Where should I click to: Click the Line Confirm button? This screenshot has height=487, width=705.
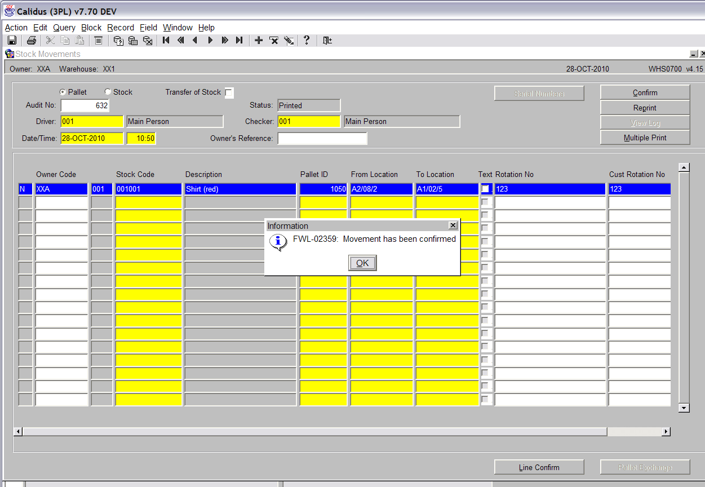click(539, 467)
